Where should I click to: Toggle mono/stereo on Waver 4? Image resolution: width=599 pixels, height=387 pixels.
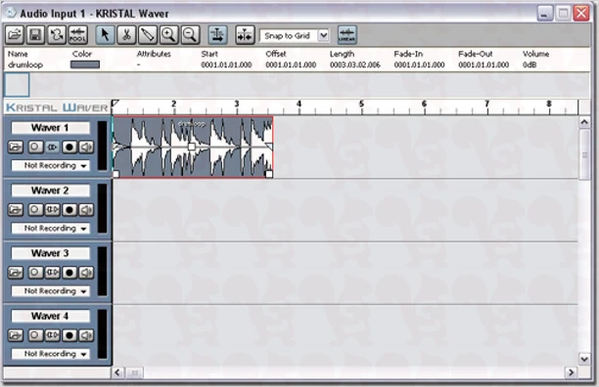tap(52, 335)
